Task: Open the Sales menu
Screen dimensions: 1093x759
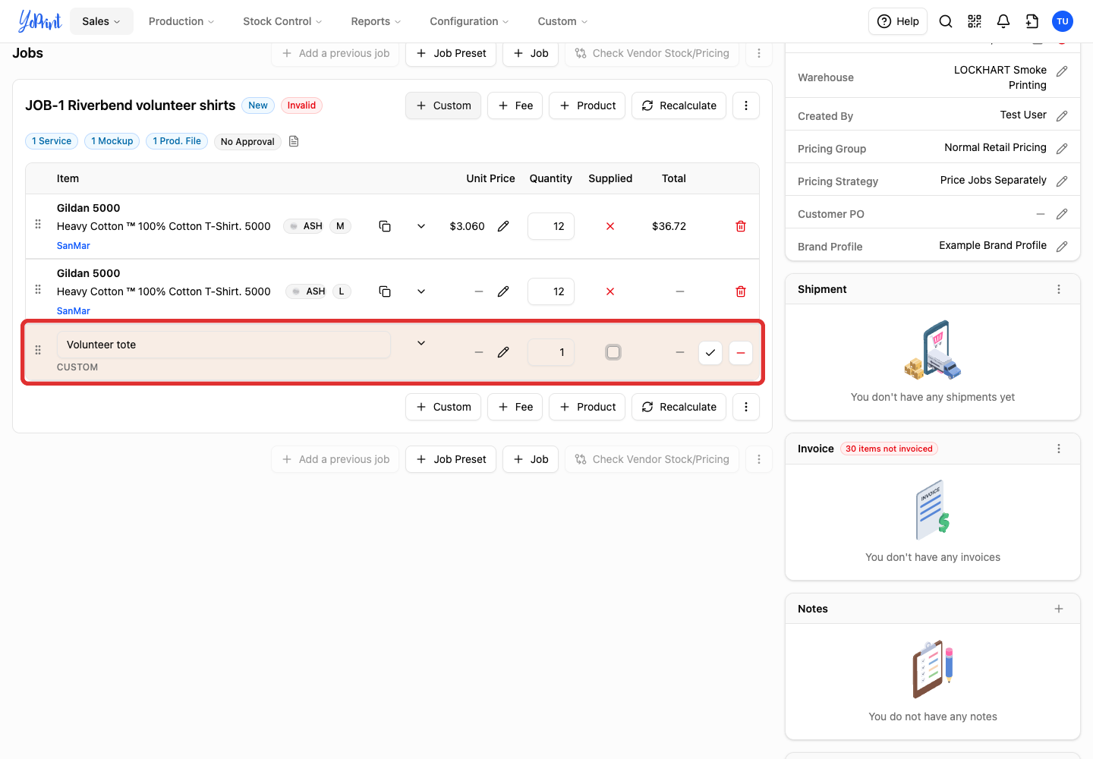Action: [x=102, y=21]
